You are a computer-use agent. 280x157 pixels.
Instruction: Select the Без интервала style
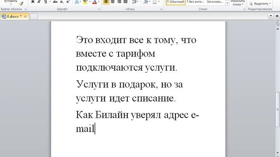click(x=195, y=2)
